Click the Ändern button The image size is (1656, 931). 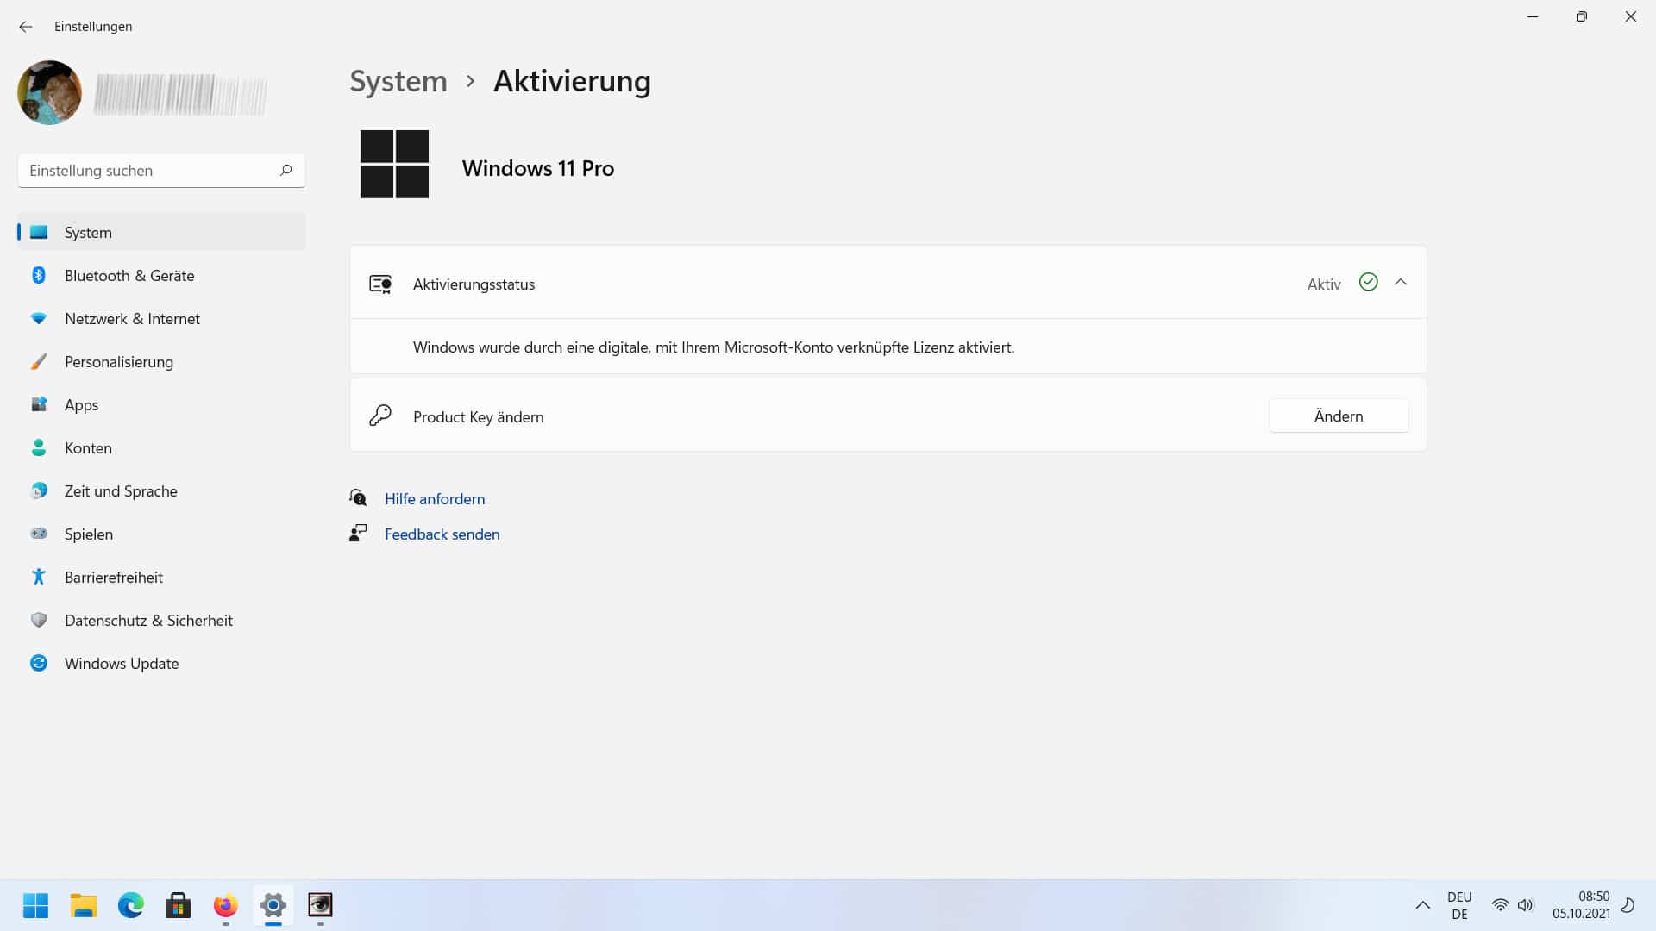pyautogui.click(x=1339, y=416)
